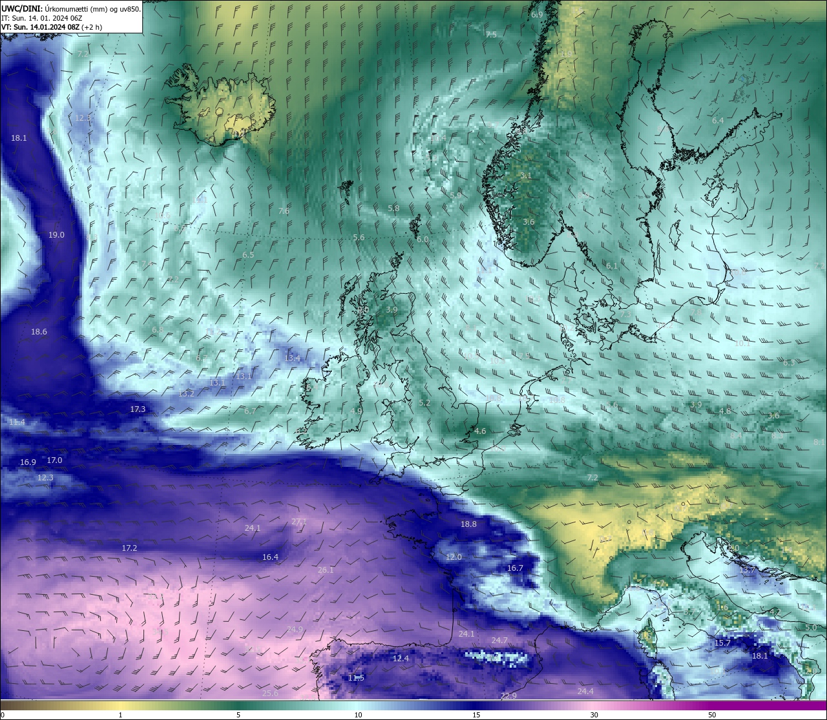827x720 pixels.
Task: Click the map value '15.7'
Action: coord(722,643)
